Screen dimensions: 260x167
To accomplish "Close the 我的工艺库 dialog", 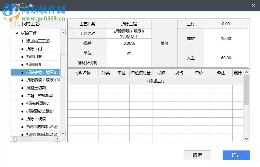I will [253, 6].
